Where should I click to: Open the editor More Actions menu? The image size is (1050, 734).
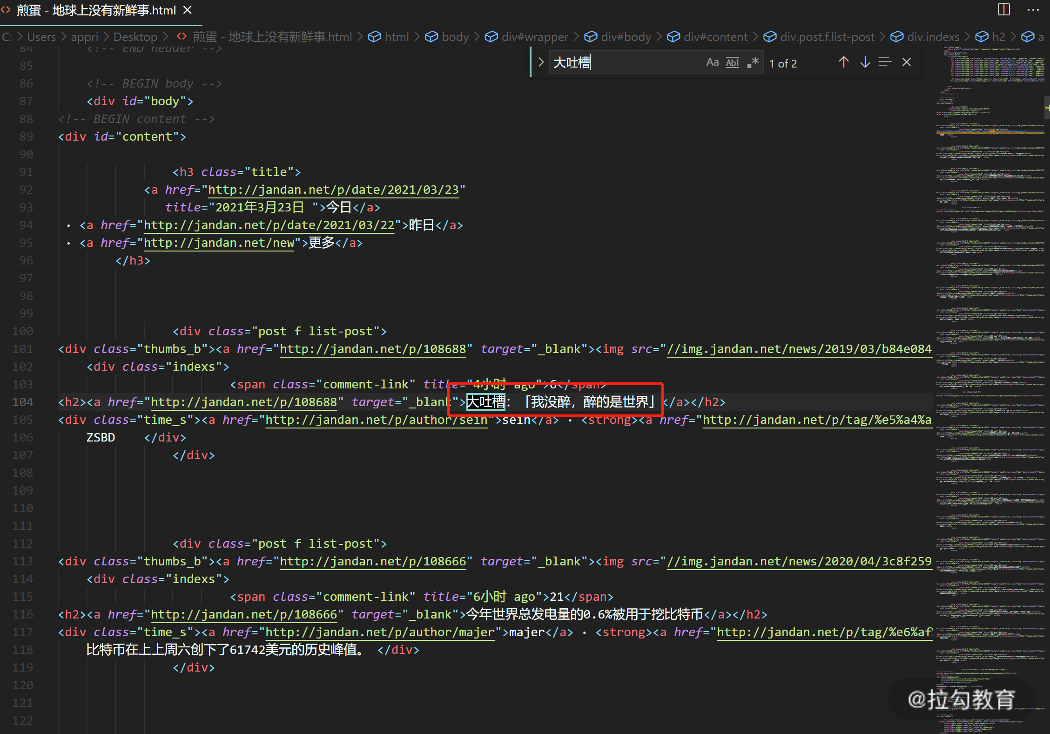[1033, 10]
